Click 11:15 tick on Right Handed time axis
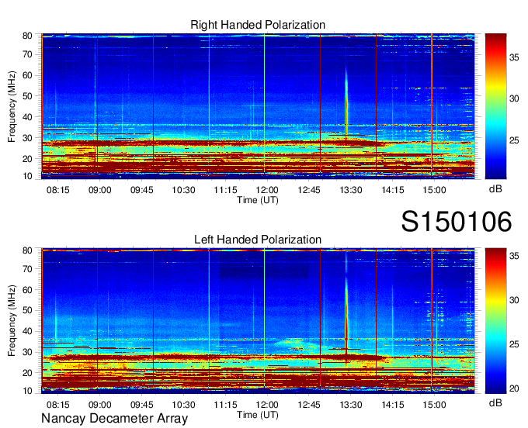The width and height of the screenshot is (528, 428). (x=225, y=190)
